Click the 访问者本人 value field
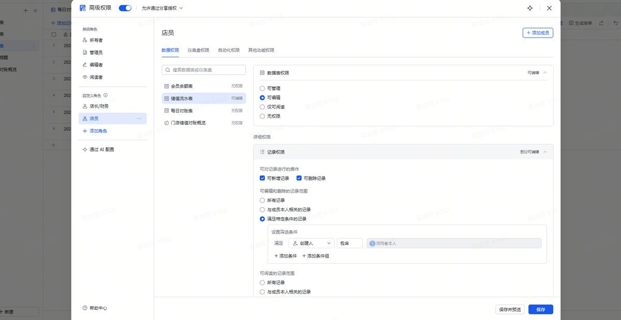This screenshot has height=320, width=621. tap(454, 243)
